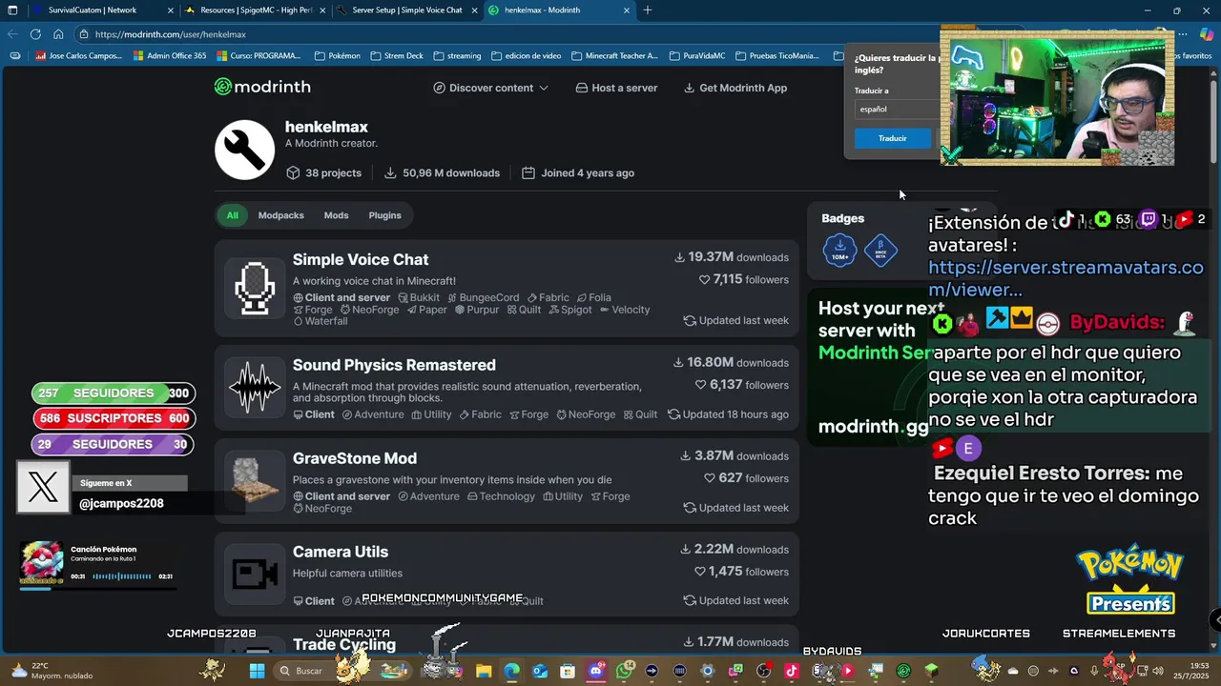Close the Server Setup Simple Voice Chat tab
This screenshot has width=1221, height=686.
click(474, 10)
